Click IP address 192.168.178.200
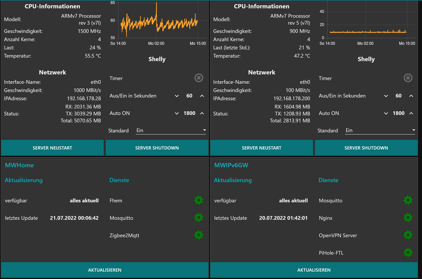 click(x=292, y=99)
